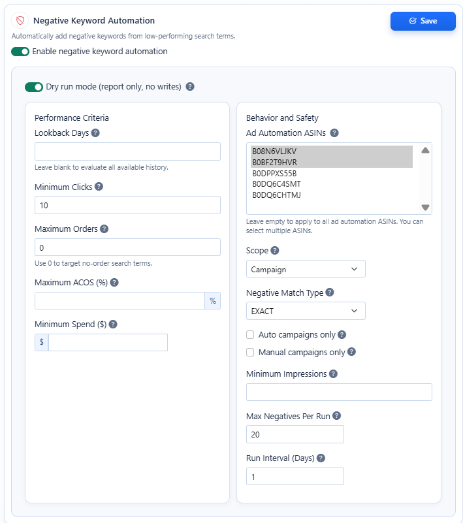The image size is (463, 523).
Task: Check the Manual campaigns only checkbox
Action: [x=250, y=353]
